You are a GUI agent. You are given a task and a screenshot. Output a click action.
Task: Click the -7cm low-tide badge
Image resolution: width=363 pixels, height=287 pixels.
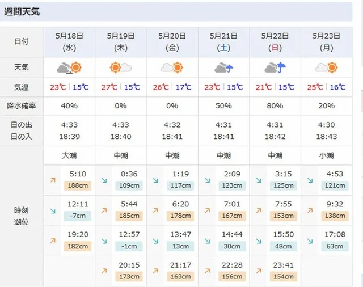coord(78,216)
